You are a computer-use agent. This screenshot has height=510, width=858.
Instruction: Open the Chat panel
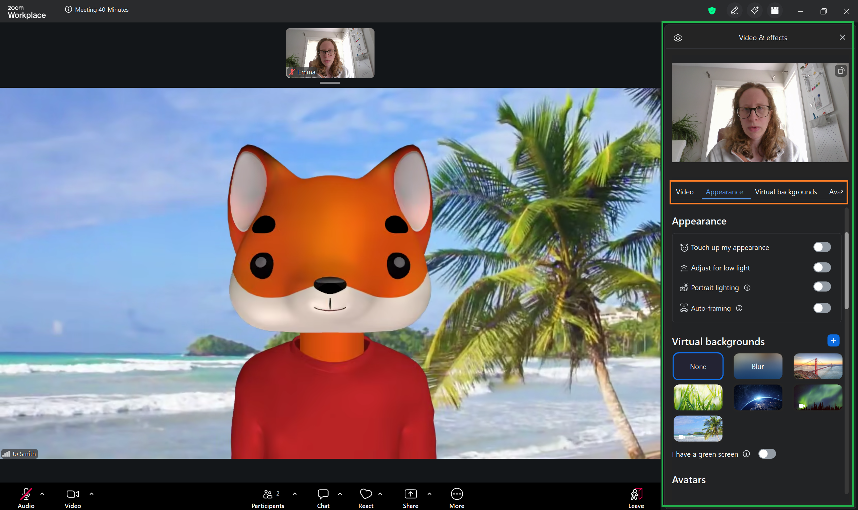pyautogui.click(x=323, y=498)
